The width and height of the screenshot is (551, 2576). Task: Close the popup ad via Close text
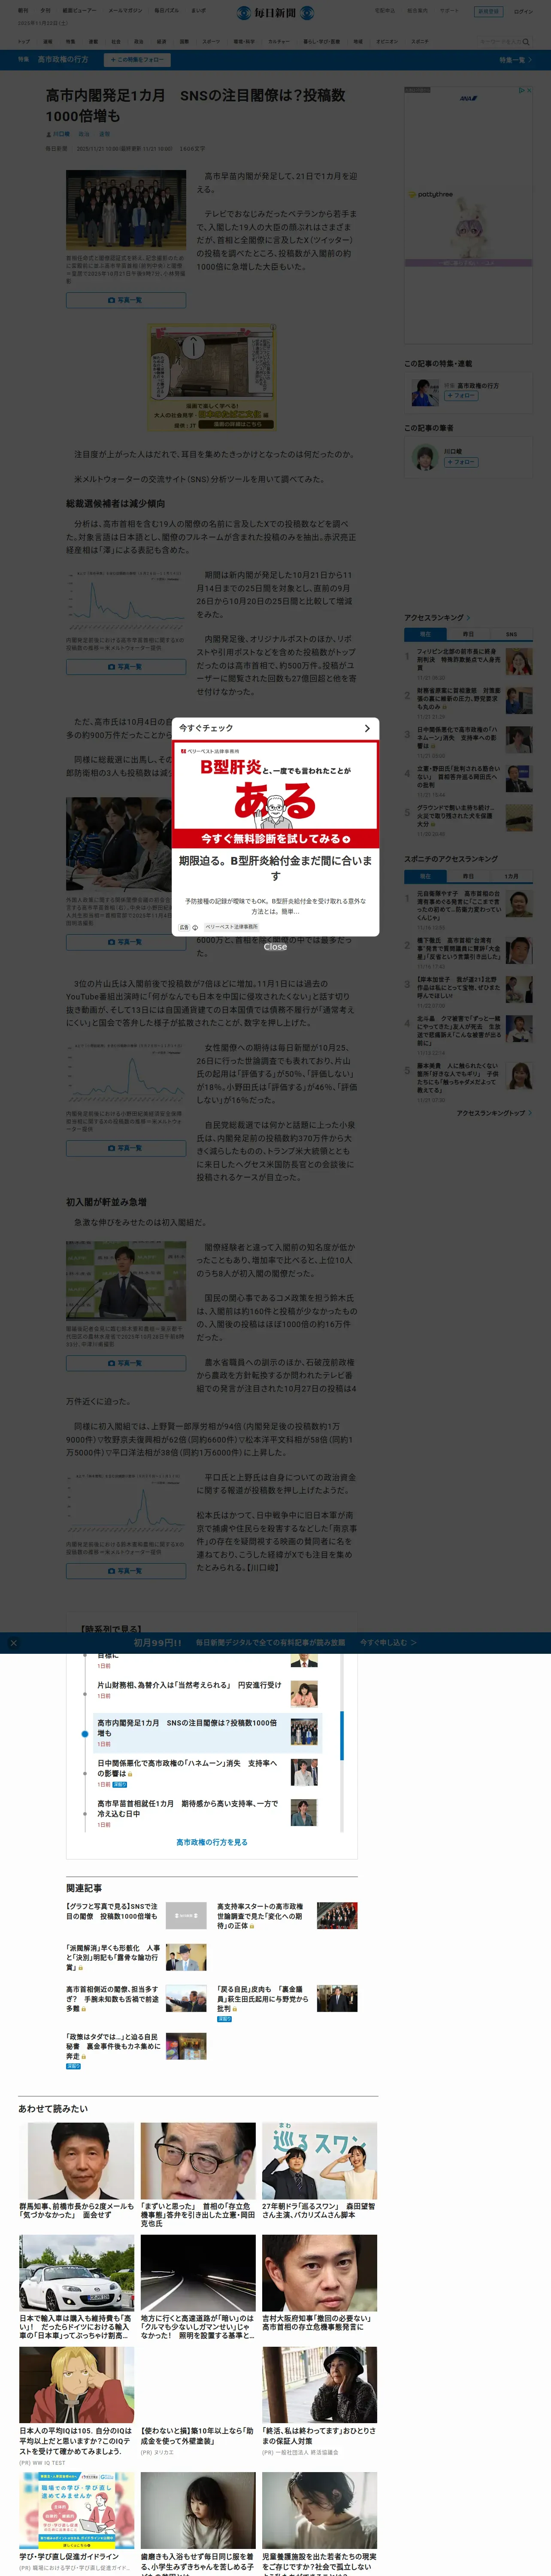point(275,947)
